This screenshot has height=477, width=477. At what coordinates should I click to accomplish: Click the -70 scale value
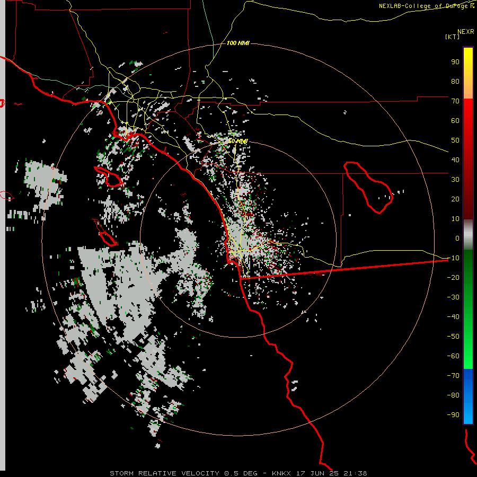click(453, 375)
